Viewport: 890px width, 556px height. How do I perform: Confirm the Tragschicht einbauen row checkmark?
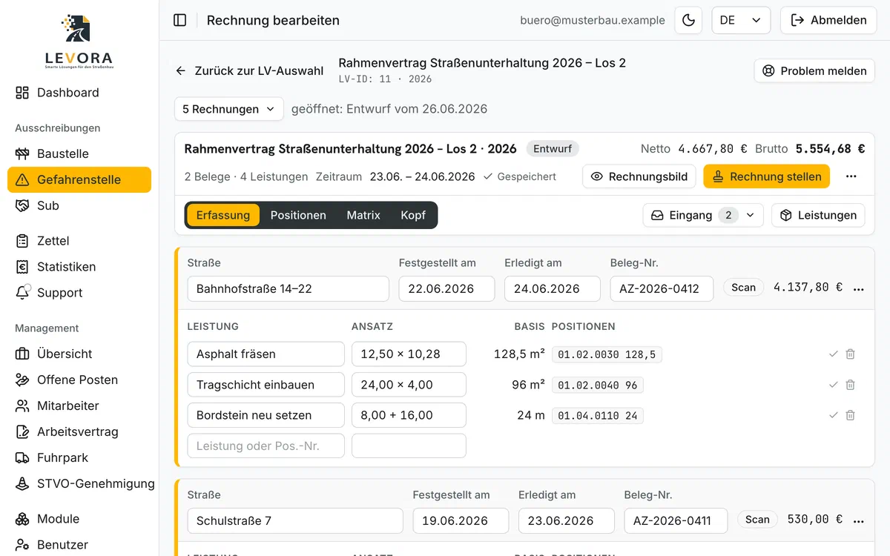pos(833,385)
